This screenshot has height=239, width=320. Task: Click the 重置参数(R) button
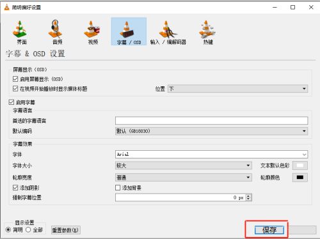[66, 230]
